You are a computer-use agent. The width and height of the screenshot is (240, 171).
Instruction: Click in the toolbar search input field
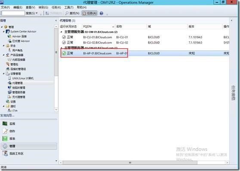(x=13, y=13)
